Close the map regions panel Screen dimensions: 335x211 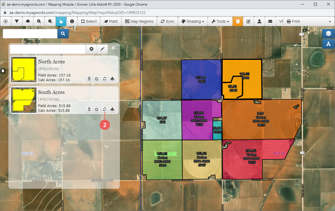point(113,48)
